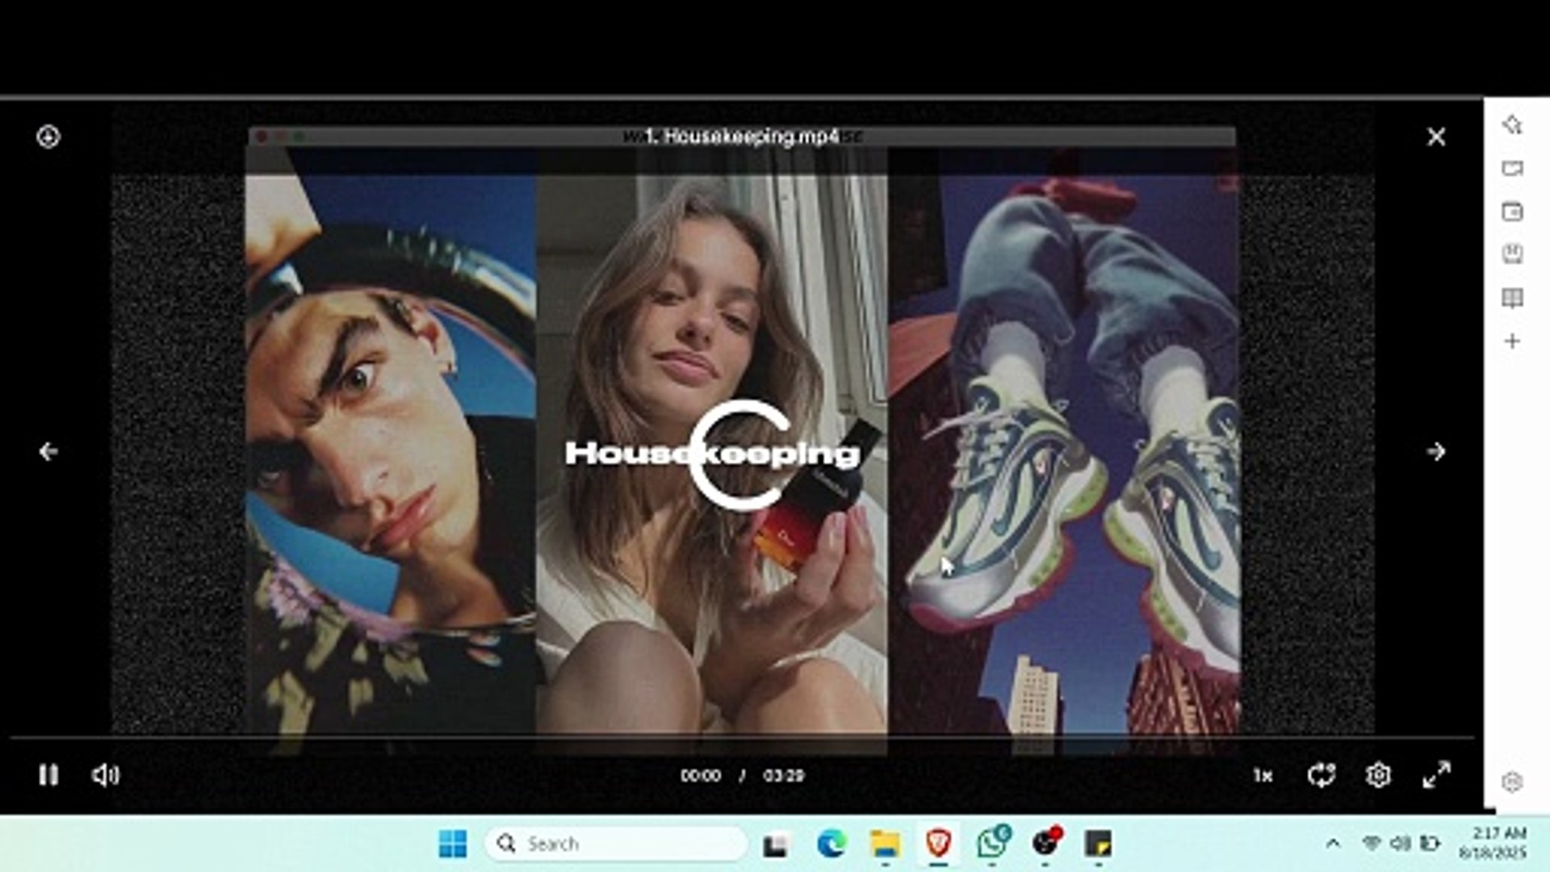
Task: Open the sidebar wallet icon
Action: click(1512, 212)
